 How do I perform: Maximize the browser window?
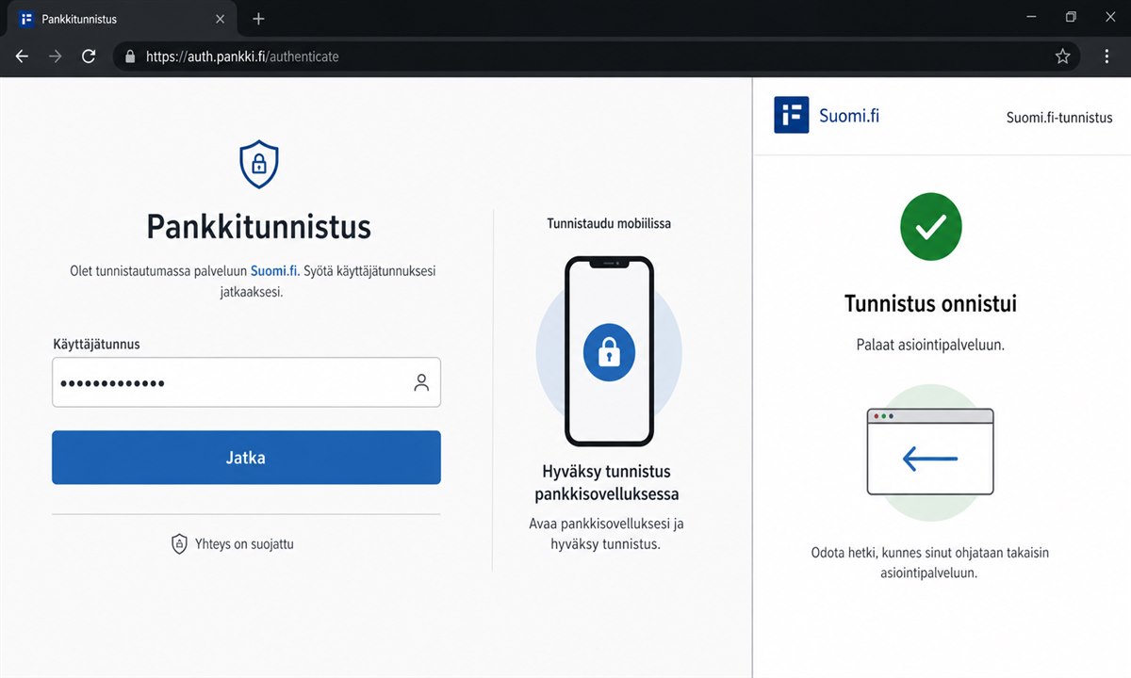pyautogui.click(x=1071, y=17)
